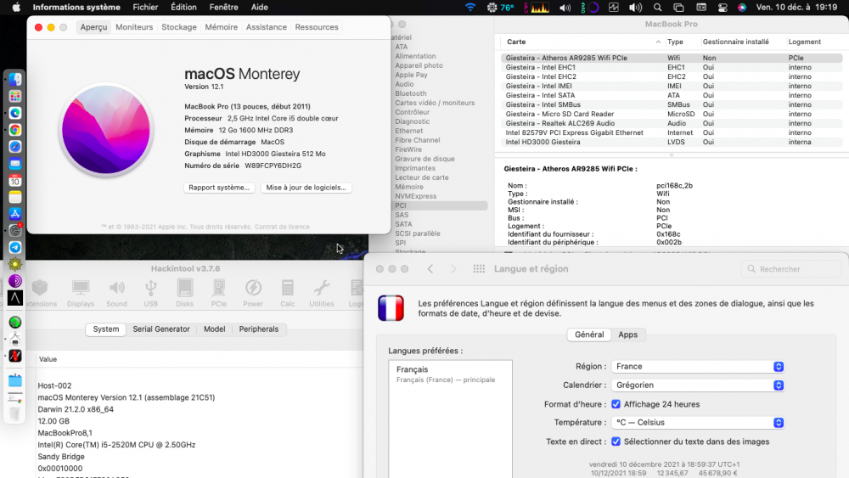849x478 pixels.
Task: Toggle Sélectionner du texte dans des images
Action: click(x=616, y=441)
